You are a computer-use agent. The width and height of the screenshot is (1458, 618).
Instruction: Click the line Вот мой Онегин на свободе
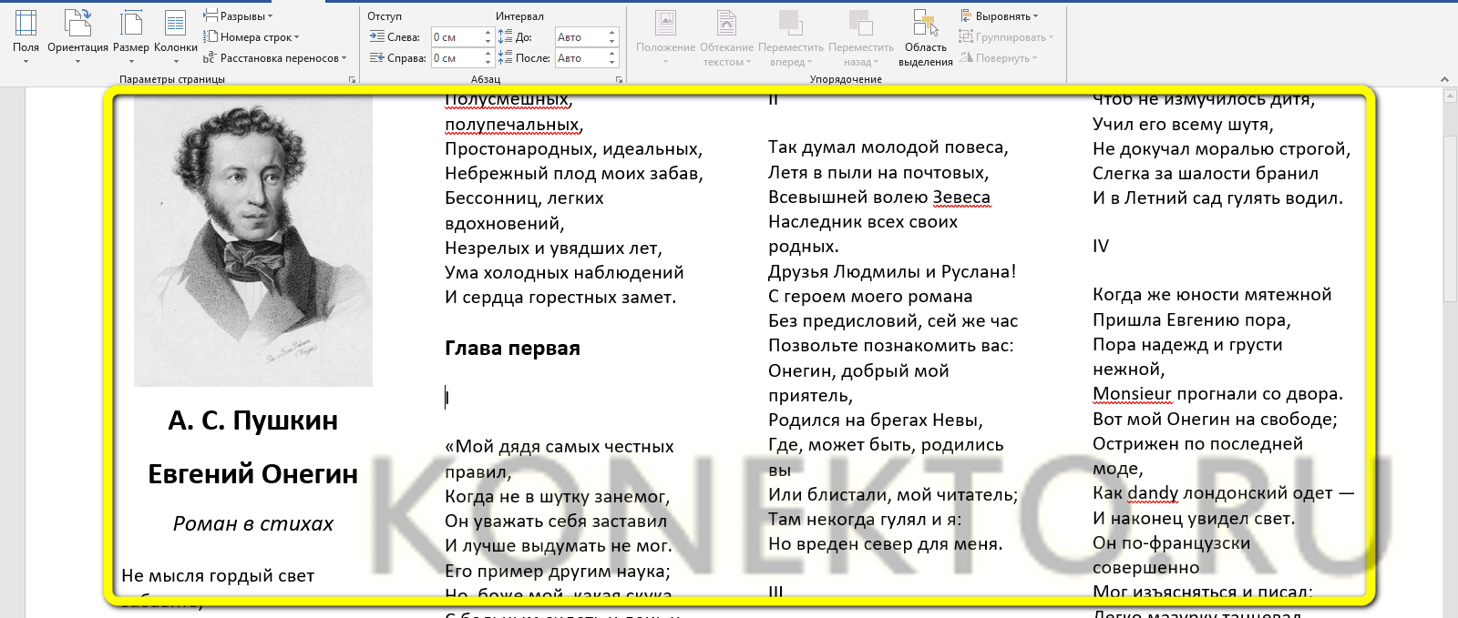click(1215, 420)
